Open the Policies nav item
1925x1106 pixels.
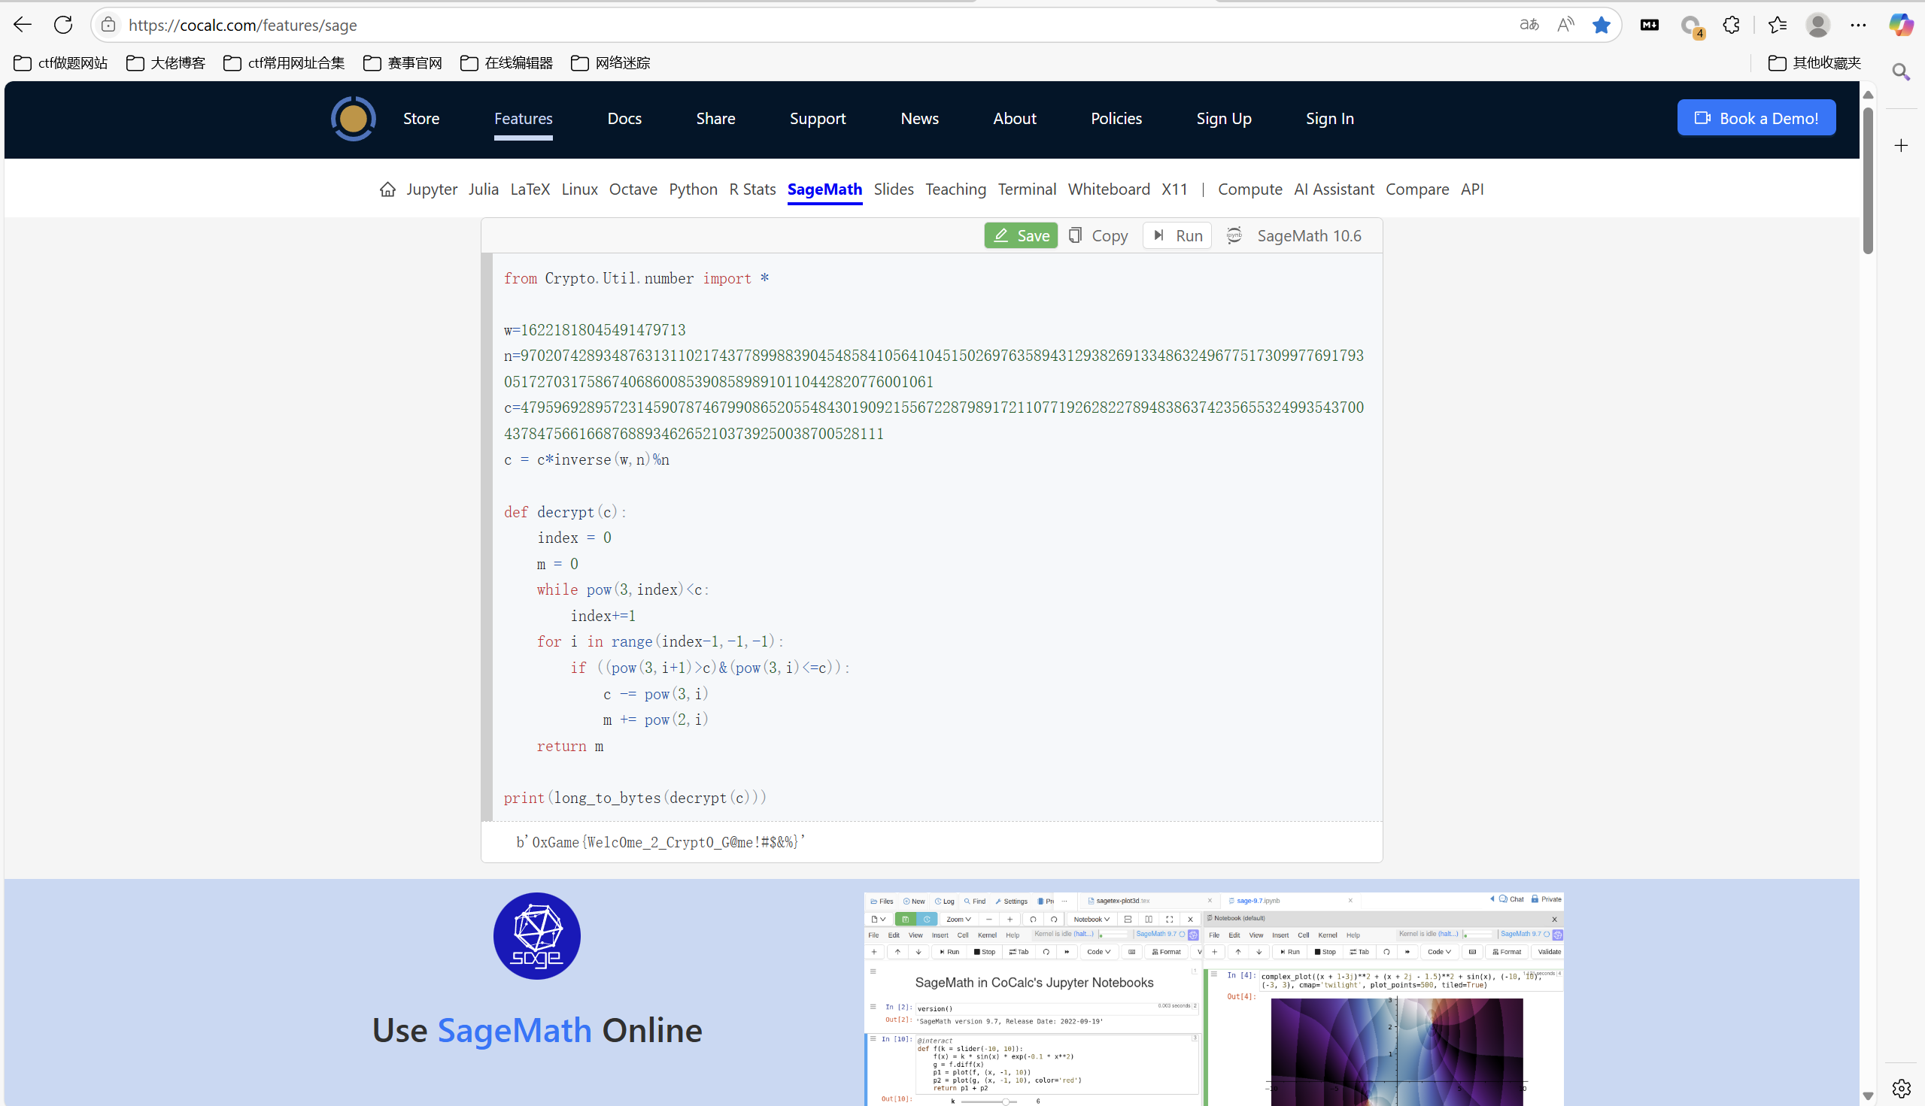click(x=1116, y=119)
